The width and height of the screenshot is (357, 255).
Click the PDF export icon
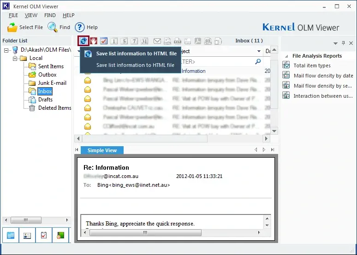(197, 41)
